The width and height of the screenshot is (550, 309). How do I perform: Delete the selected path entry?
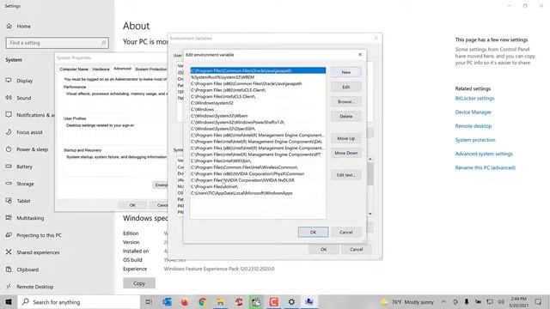point(345,117)
